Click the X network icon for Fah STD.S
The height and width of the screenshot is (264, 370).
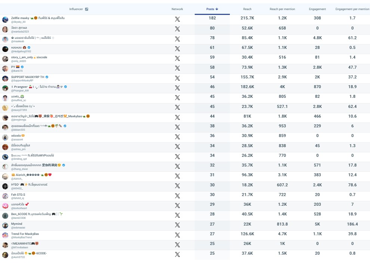[x=178, y=196]
